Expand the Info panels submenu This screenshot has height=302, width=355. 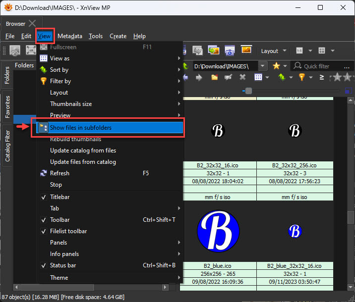tap(110, 254)
